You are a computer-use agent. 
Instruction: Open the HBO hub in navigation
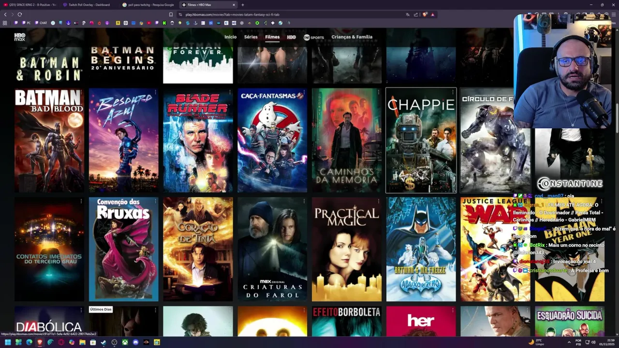point(291,37)
